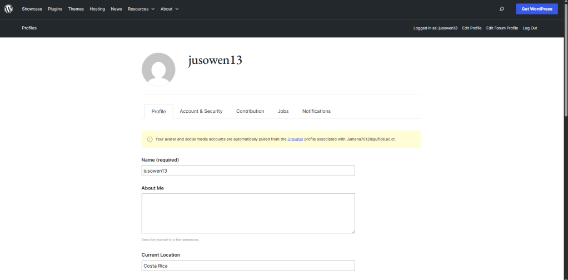Image resolution: width=568 pixels, height=280 pixels.
Task: Click the Current Location field
Action: click(x=248, y=266)
